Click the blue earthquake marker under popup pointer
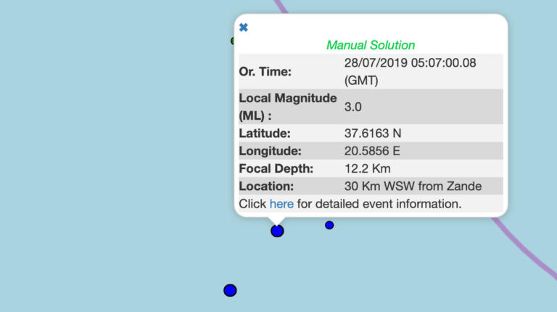557x312 pixels. click(277, 231)
